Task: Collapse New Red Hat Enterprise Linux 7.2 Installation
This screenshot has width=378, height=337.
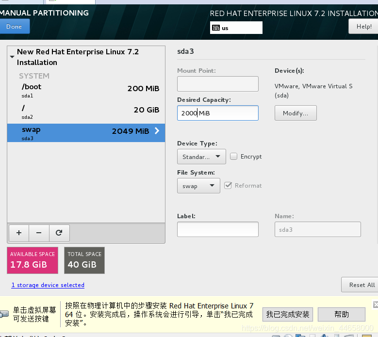Action: (x=12, y=57)
